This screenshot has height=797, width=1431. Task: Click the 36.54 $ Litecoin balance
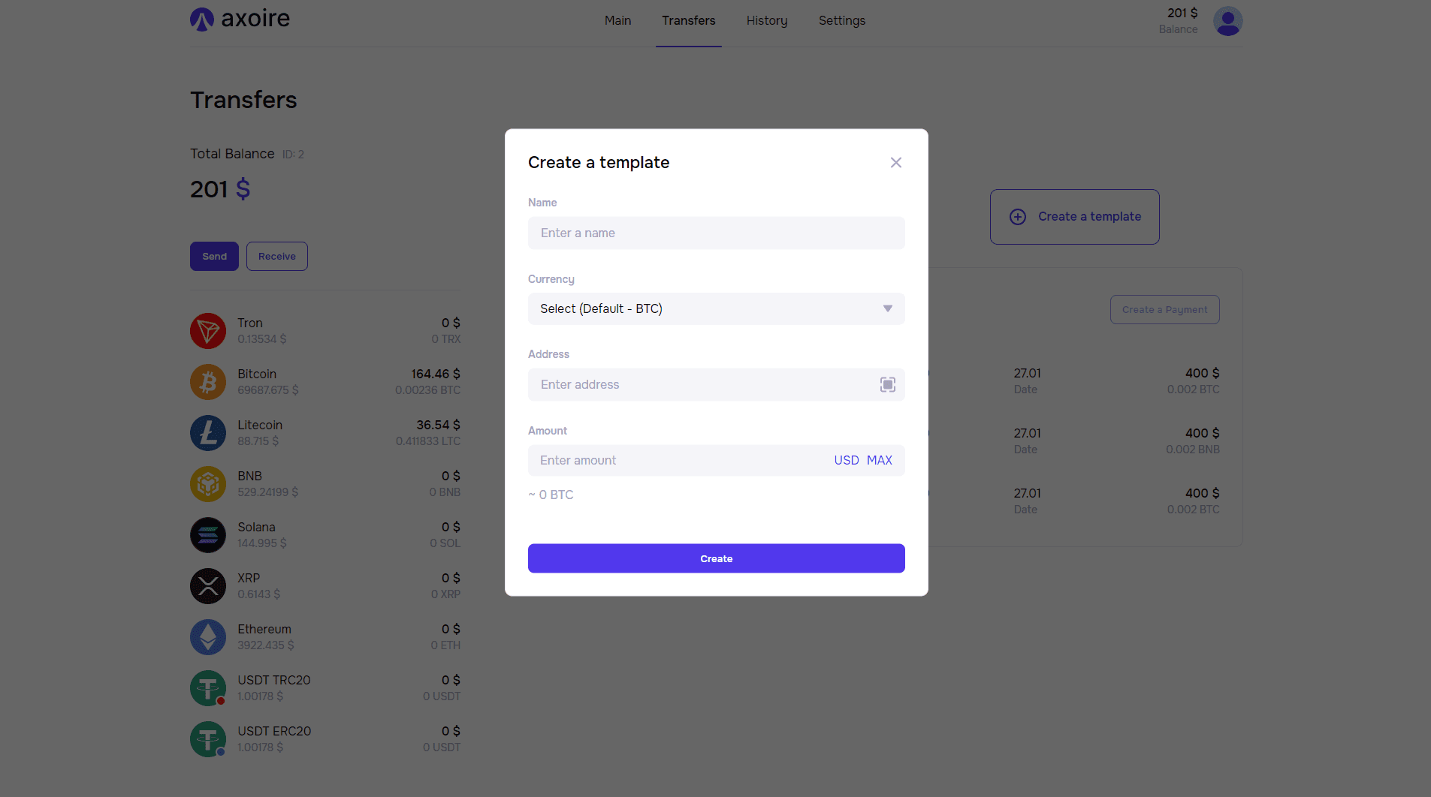439,426
